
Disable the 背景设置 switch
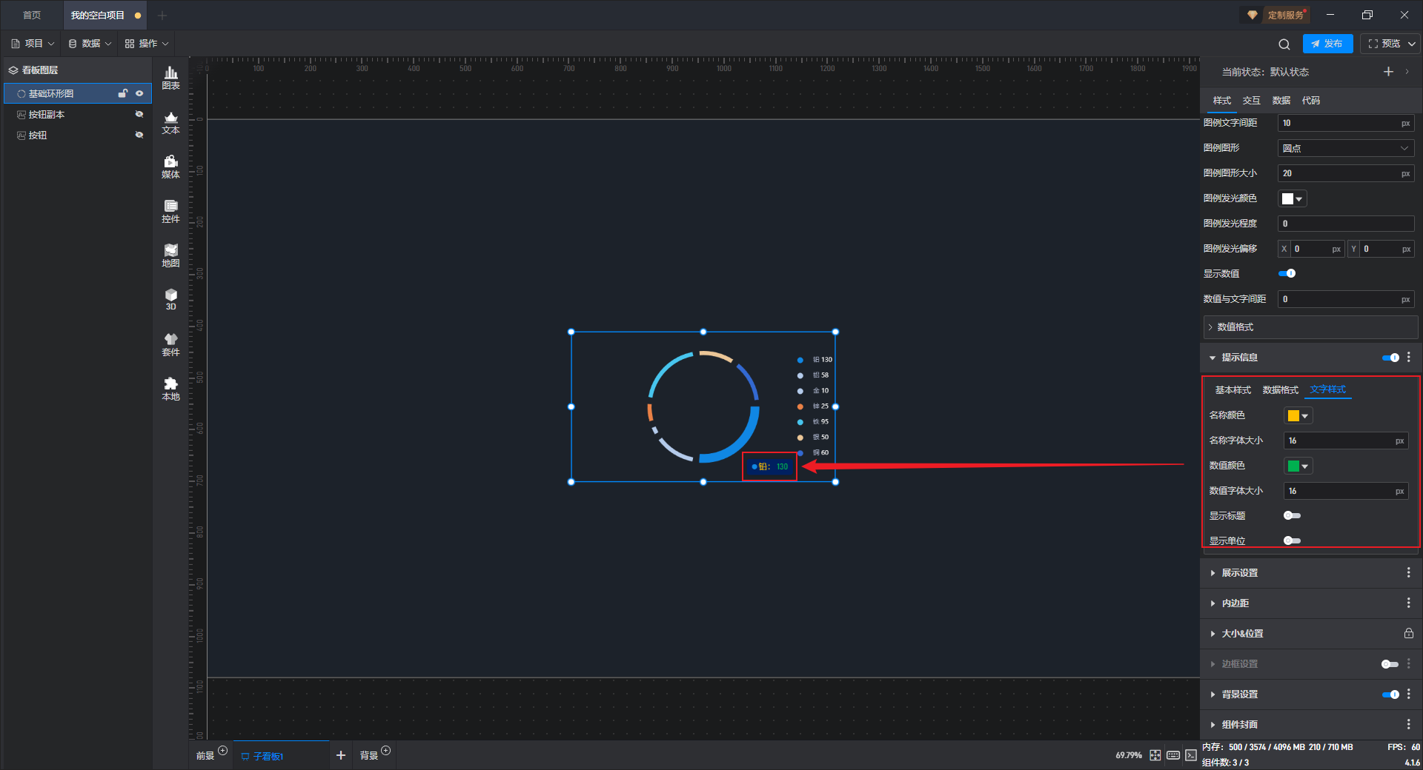1391,694
